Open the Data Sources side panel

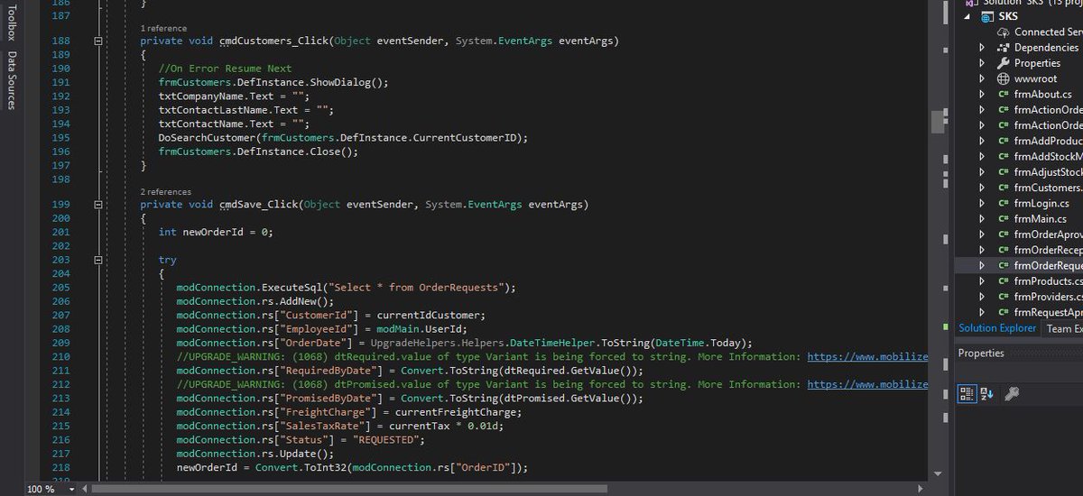point(12,80)
